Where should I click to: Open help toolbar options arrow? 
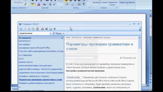[x=140, y=30]
